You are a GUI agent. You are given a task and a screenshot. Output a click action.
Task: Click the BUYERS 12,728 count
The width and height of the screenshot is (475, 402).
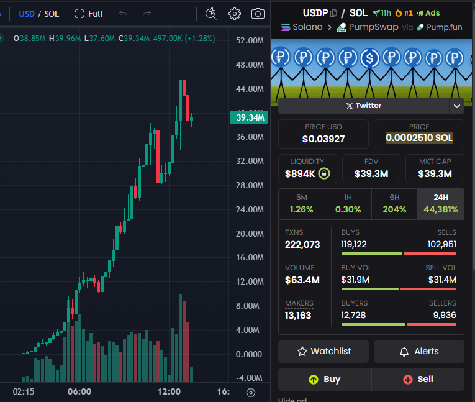[x=353, y=315]
